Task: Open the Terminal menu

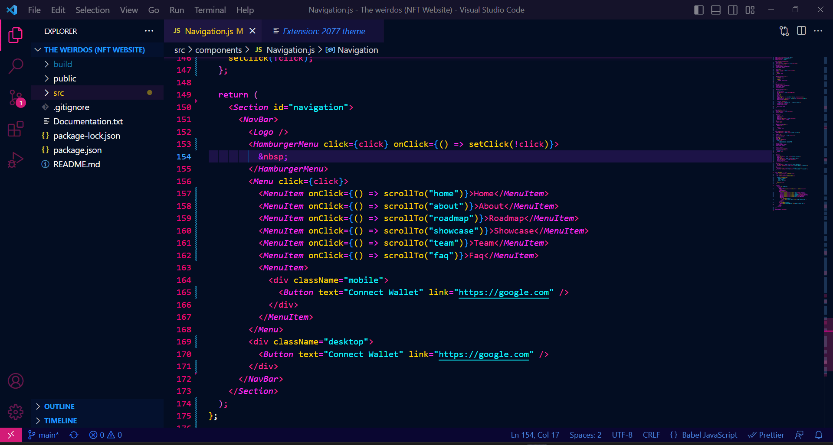Action: [x=210, y=10]
